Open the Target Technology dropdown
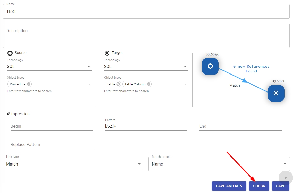Image resolution: width=293 pixels, height=193 pixels. [x=185, y=67]
